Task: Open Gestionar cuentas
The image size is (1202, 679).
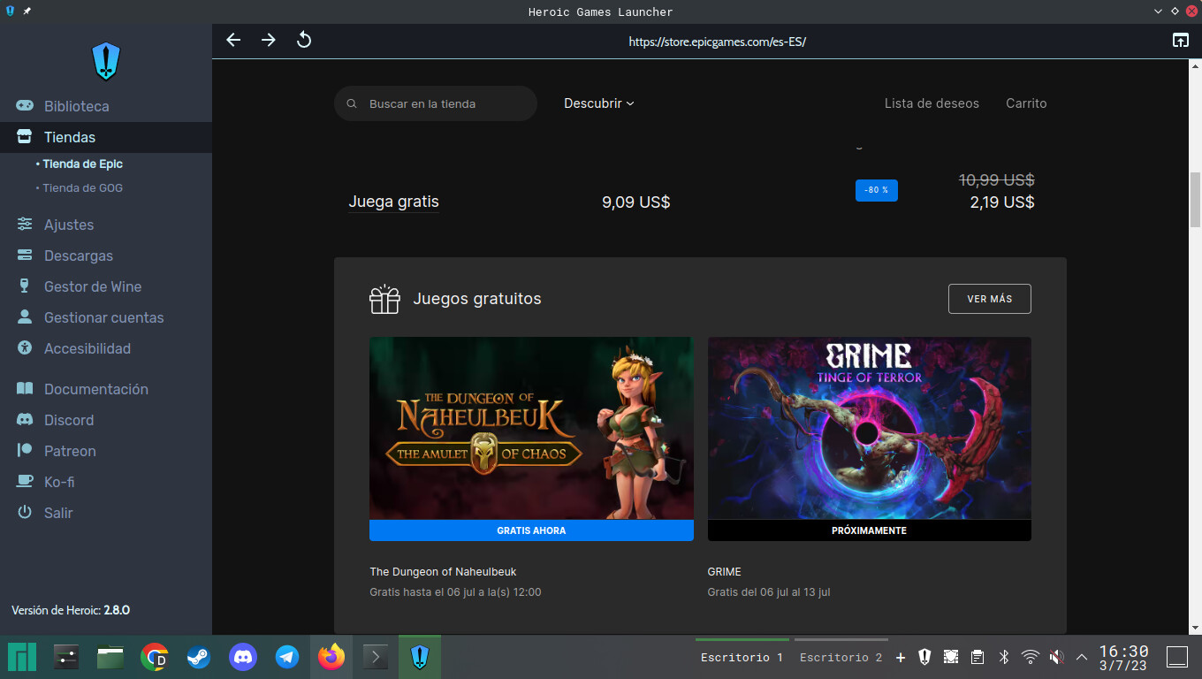Action: tap(106, 317)
